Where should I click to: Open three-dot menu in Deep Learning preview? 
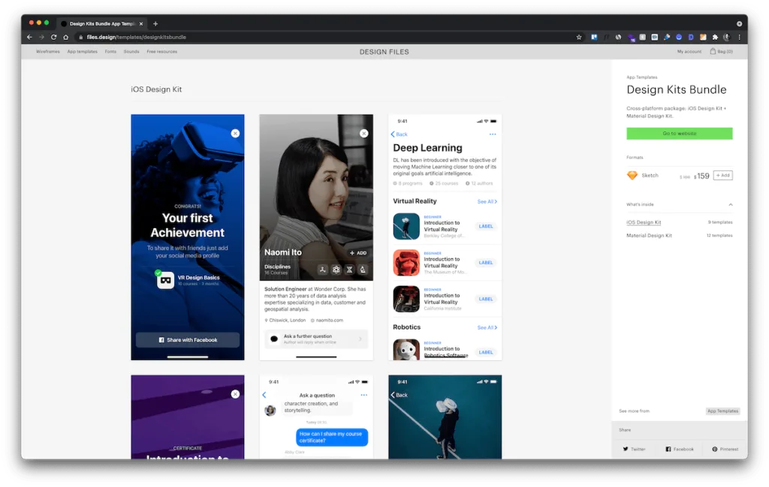493,134
